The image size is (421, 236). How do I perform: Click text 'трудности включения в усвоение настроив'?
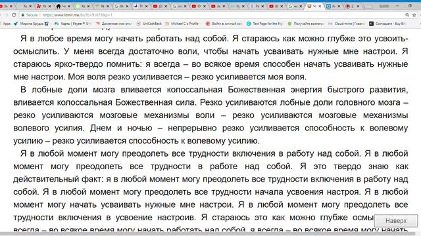(x=105, y=218)
